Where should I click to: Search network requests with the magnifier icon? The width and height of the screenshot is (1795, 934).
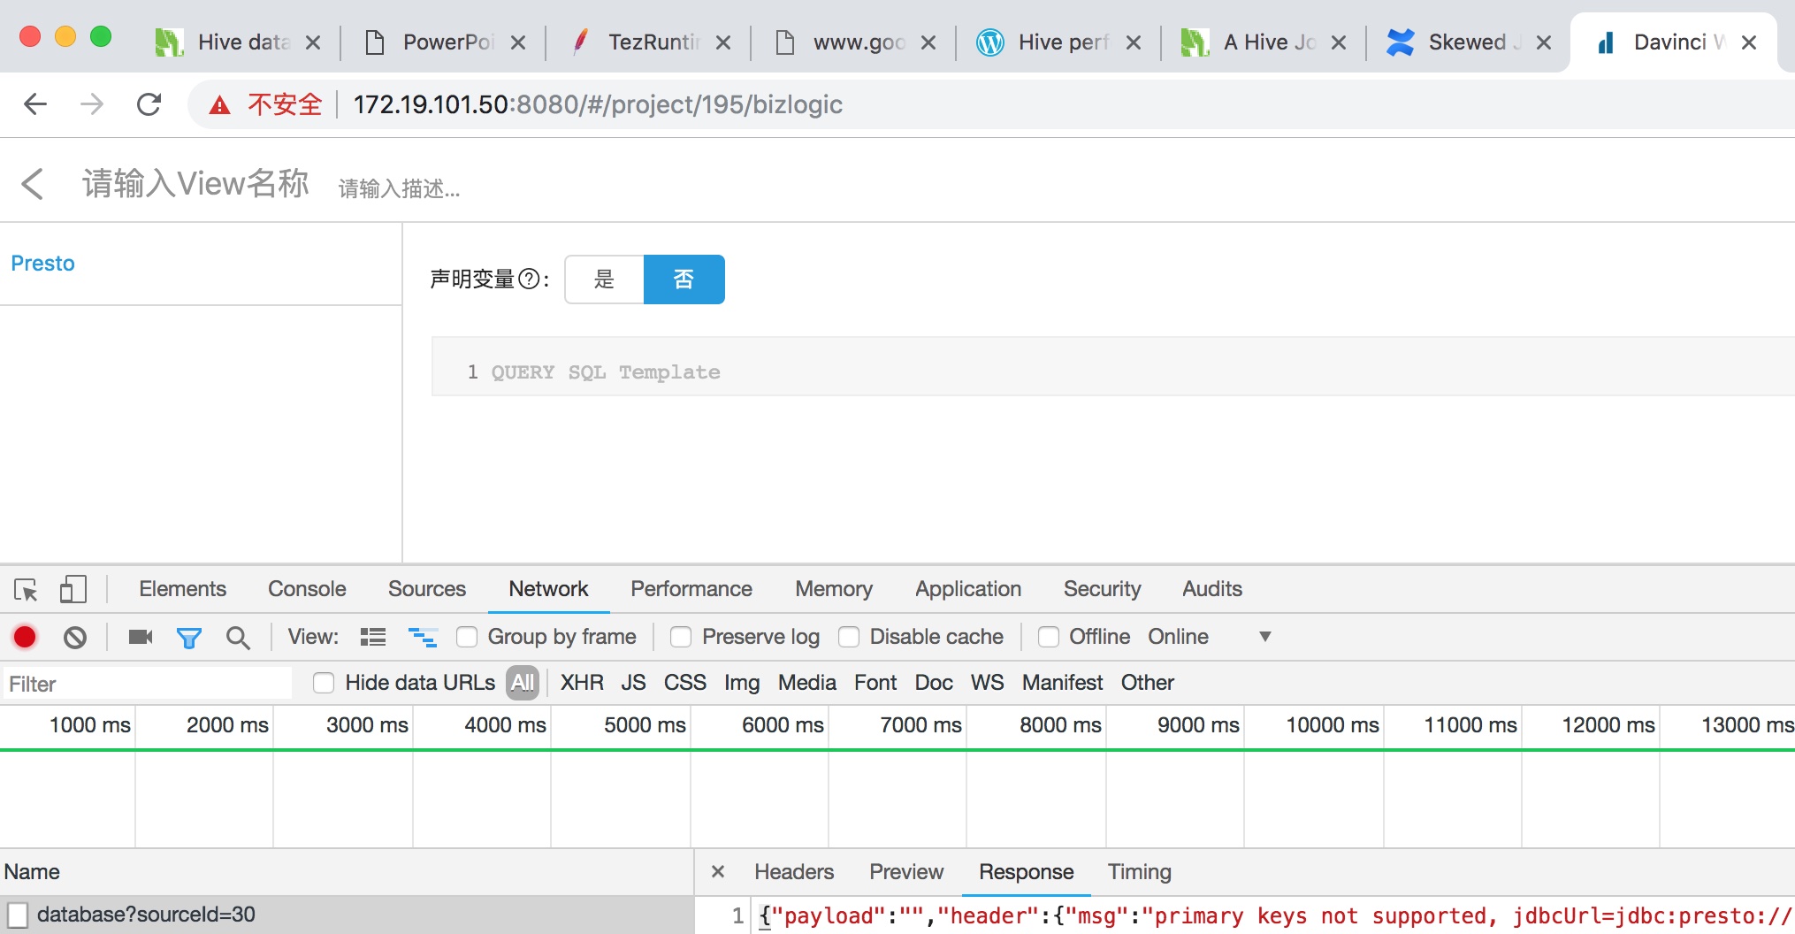click(238, 637)
